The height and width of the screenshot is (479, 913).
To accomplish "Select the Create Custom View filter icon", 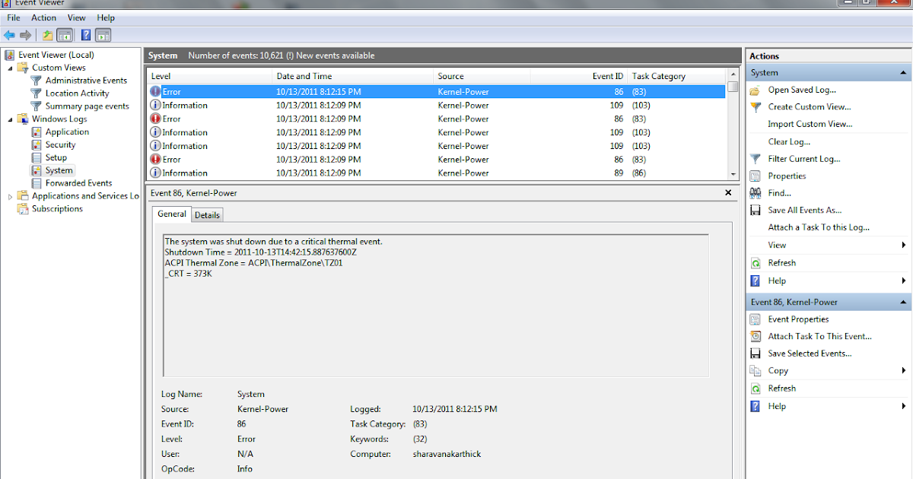I will (756, 107).
